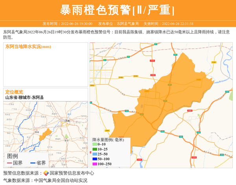Click the small orange county shape on overview map
Image resolution: width=236 pixels, height=185 pixels.
[x=46, y=134]
